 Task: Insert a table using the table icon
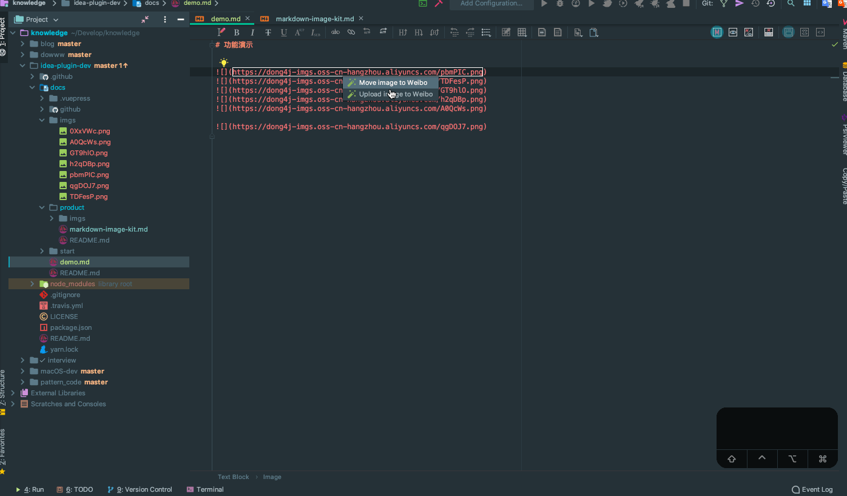[x=522, y=33]
